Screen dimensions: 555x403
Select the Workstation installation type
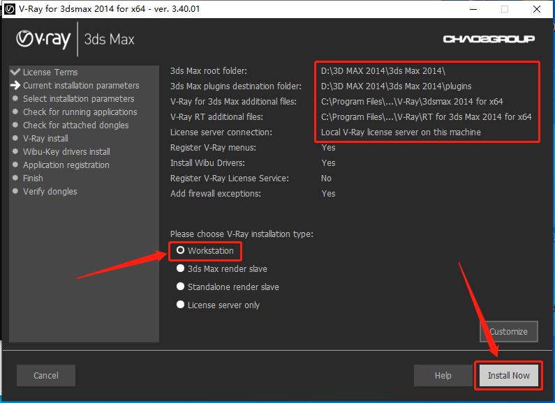pyautogui.click(x=181, y=250)
